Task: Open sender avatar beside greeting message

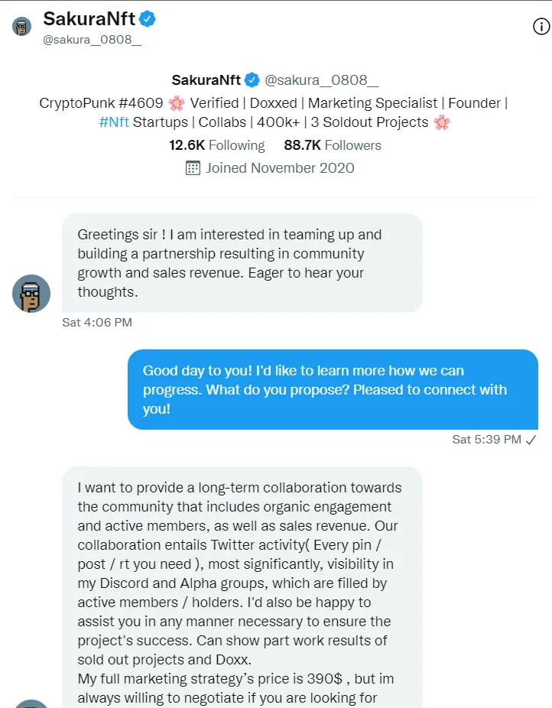Action: pos(31,294)
